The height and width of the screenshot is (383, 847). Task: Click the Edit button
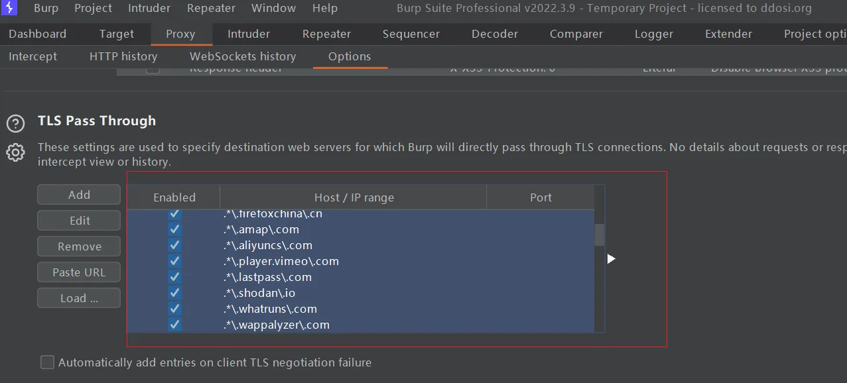(79, 221)
